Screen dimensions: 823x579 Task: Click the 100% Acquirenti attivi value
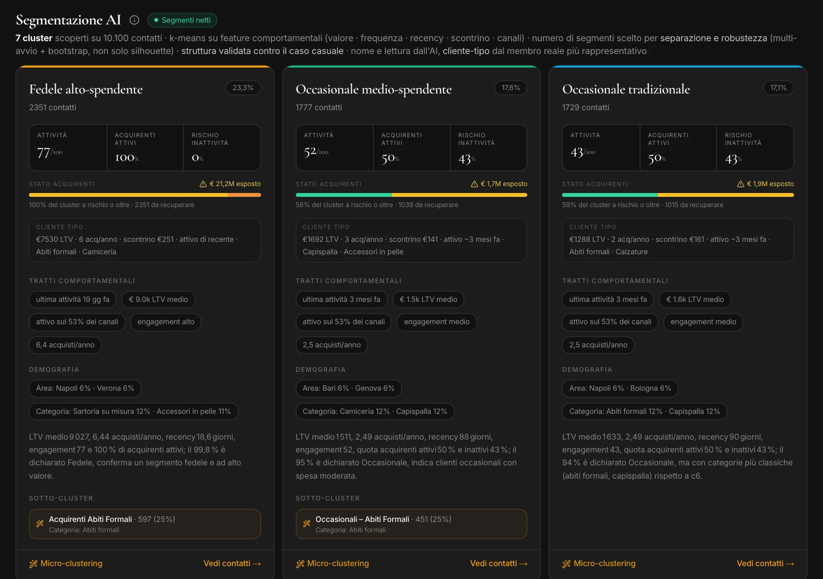(127, 158)
